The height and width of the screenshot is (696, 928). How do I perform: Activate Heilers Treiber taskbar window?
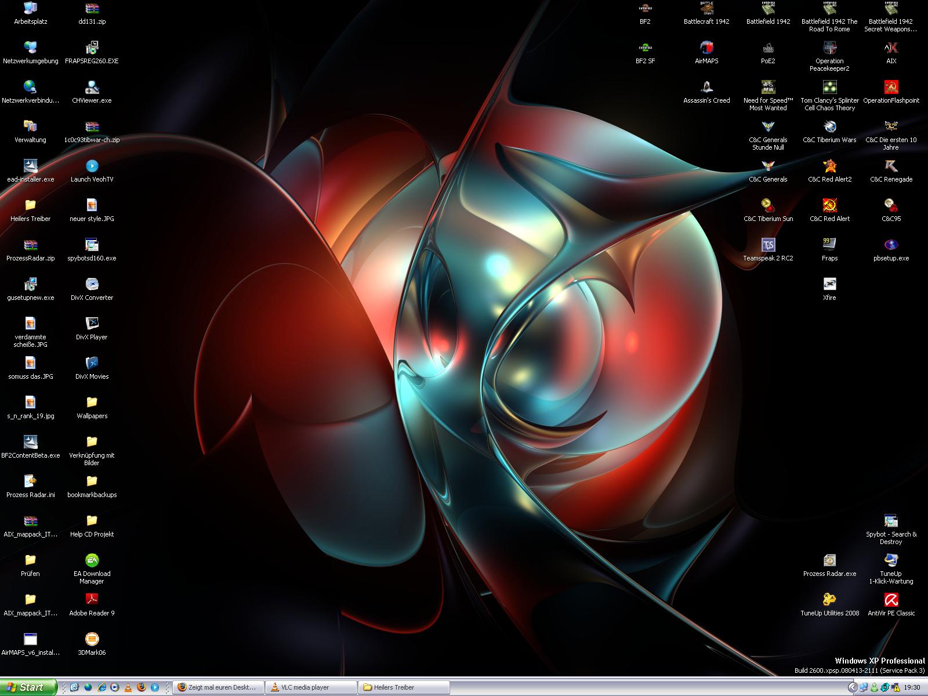tap(403, 687)
